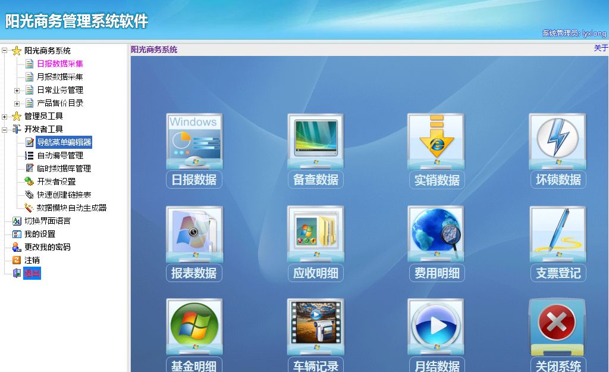Open the 日报数据 Windows chart icon

click(x=194, y=141)
